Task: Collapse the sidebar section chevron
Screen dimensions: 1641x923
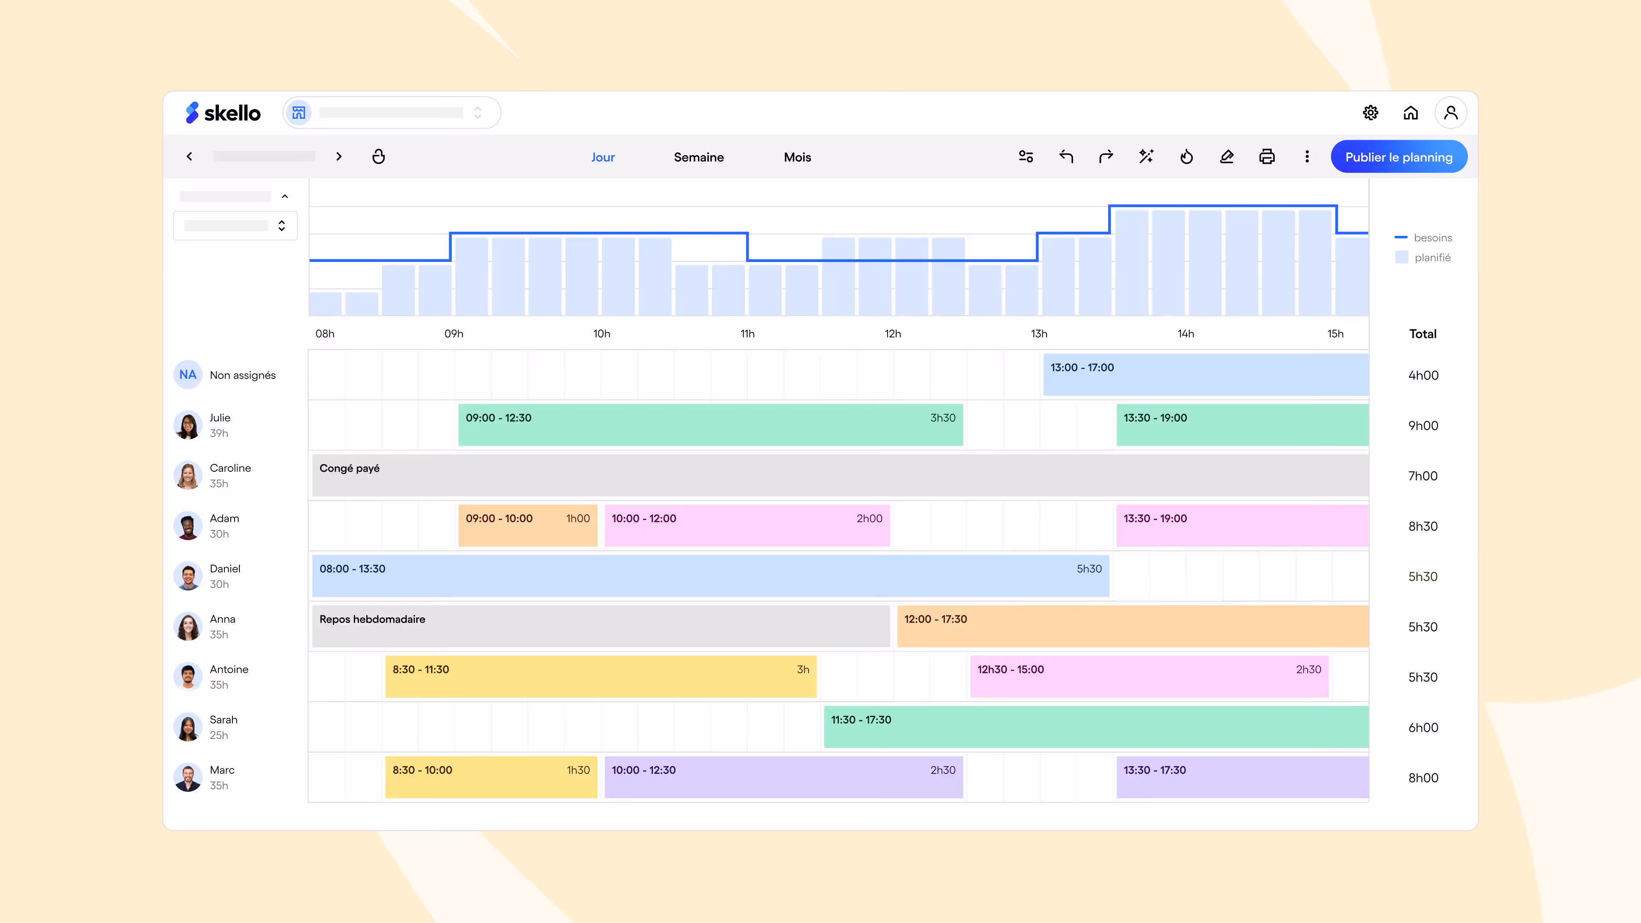Action: (285, 197)
